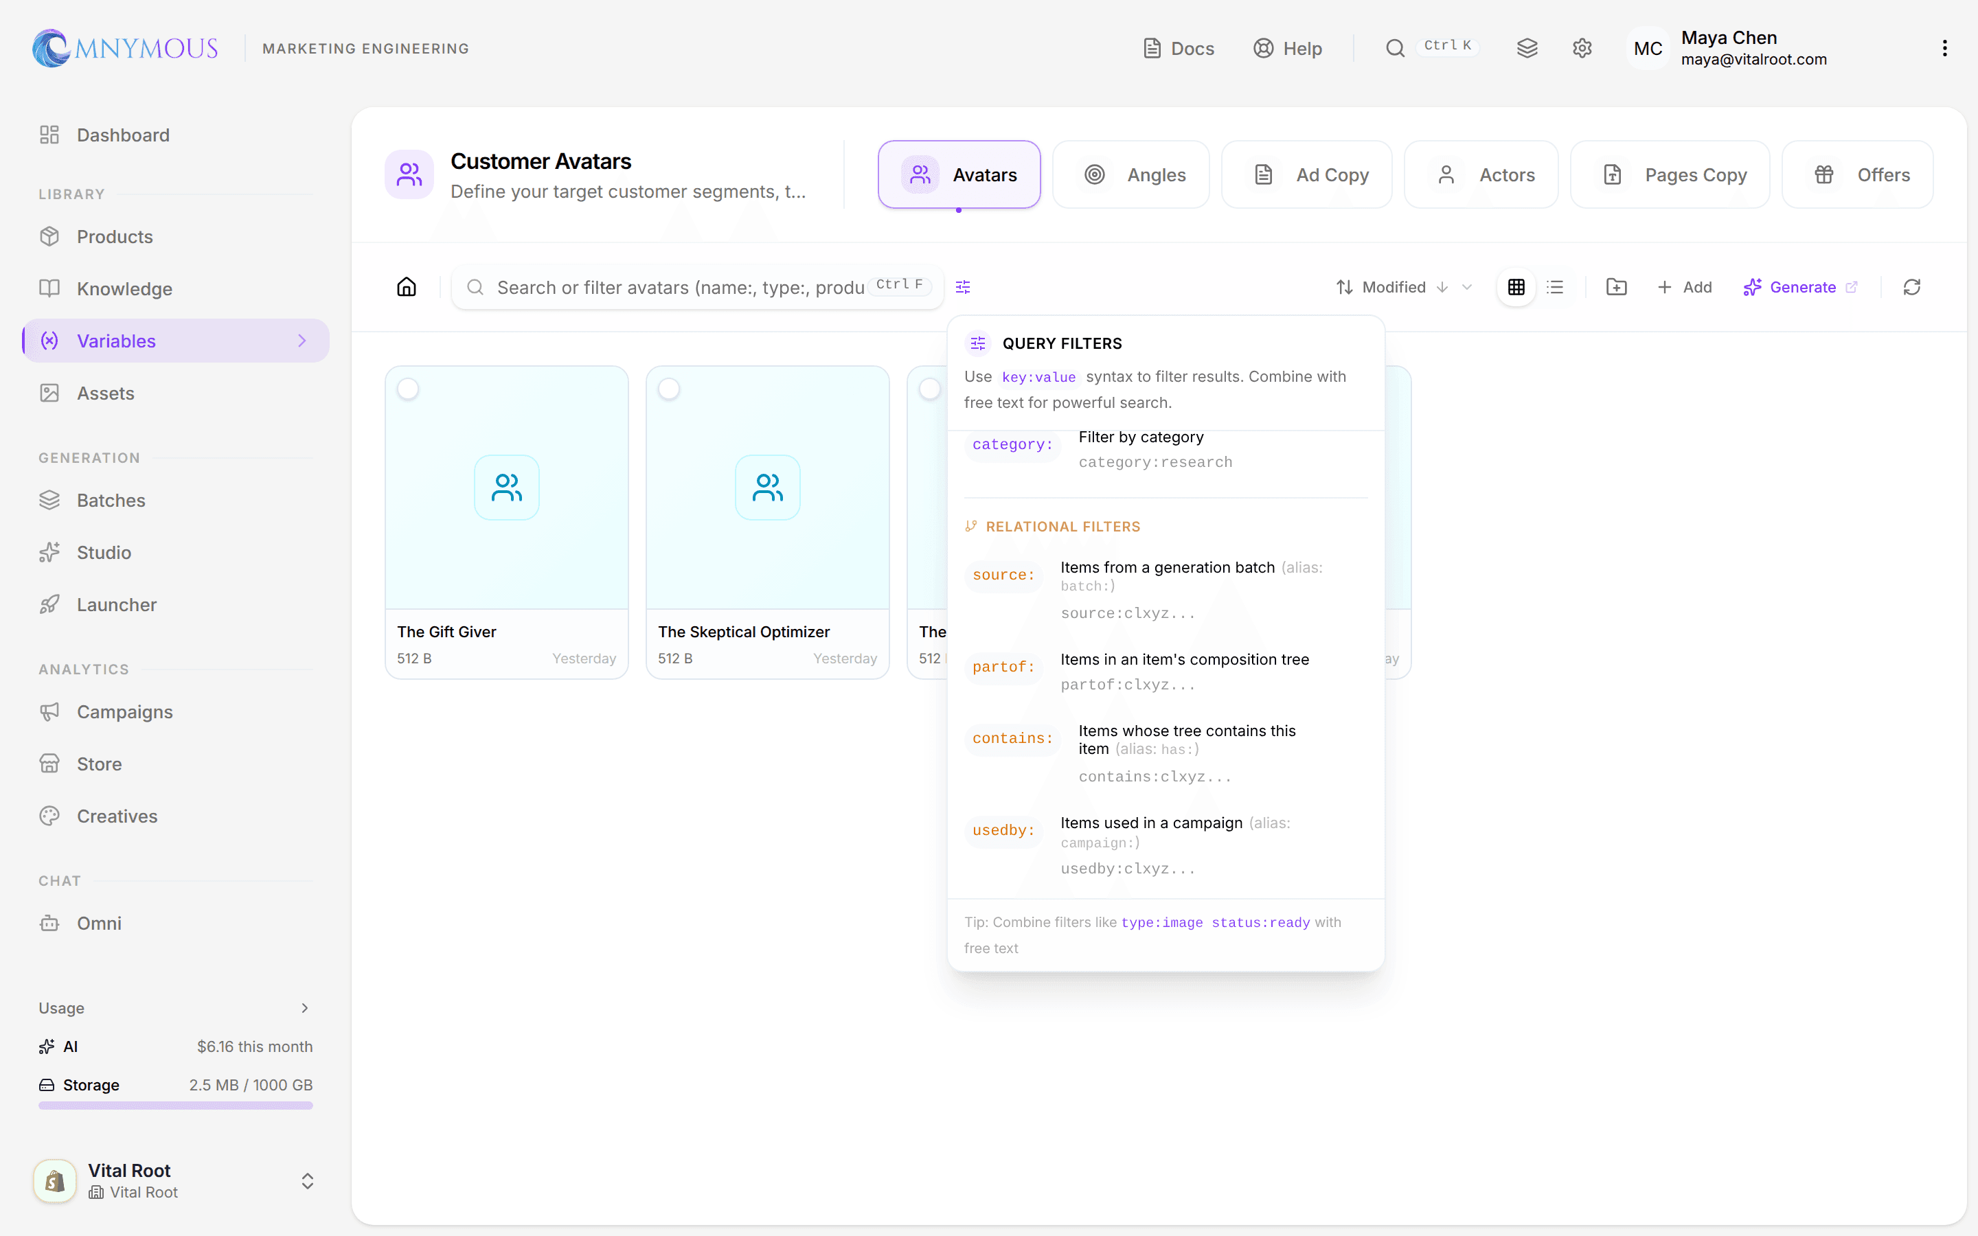Switch to the Offers tab
The width and height of the screenshot is (1978, 1236).
tap(1857, 174)
